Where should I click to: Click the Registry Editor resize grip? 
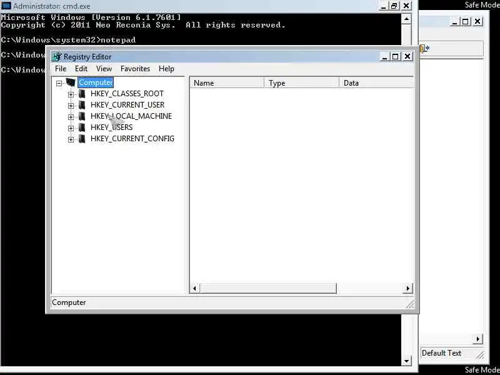(410, 304)
